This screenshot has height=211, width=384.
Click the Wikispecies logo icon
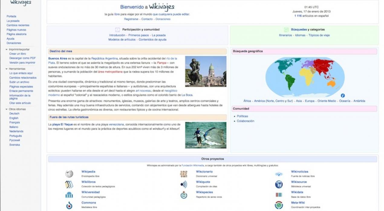tap(184, 195)
